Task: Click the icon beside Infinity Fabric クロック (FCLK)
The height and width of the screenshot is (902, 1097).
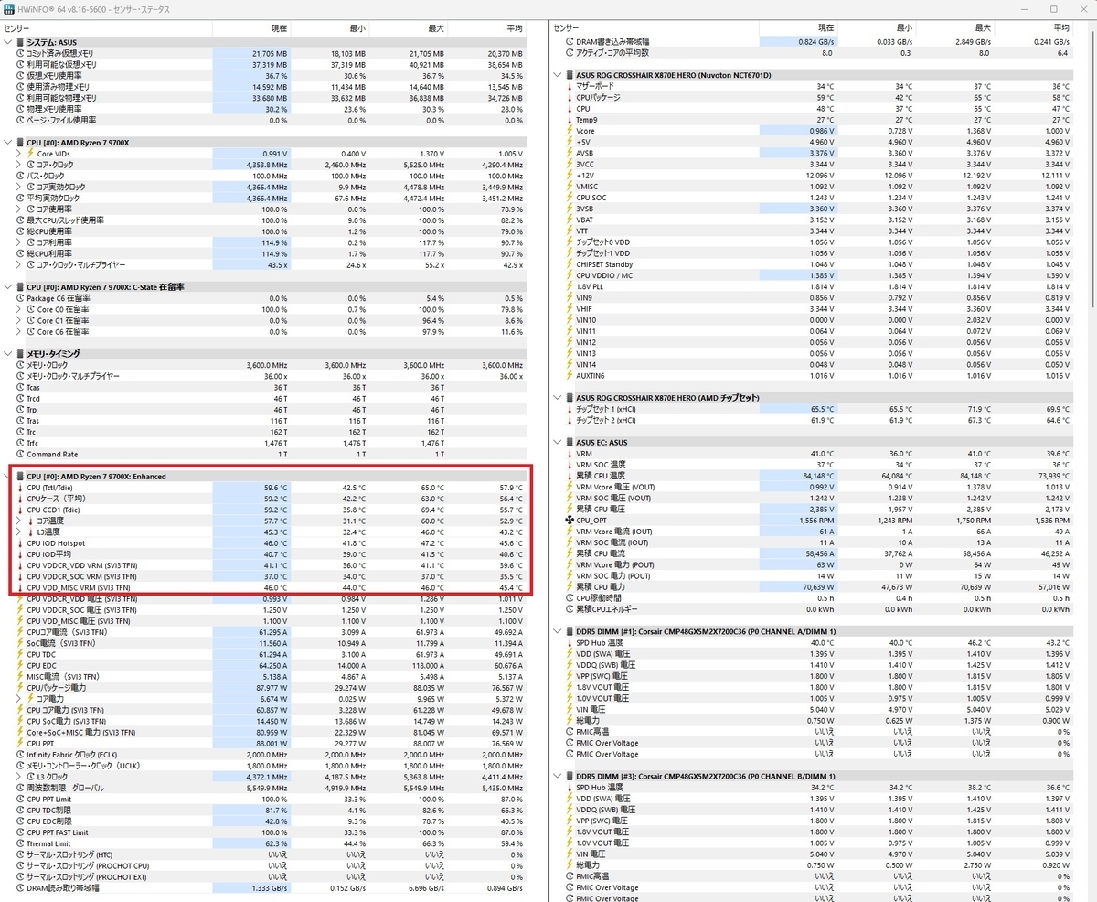Action: coord(21,755)
